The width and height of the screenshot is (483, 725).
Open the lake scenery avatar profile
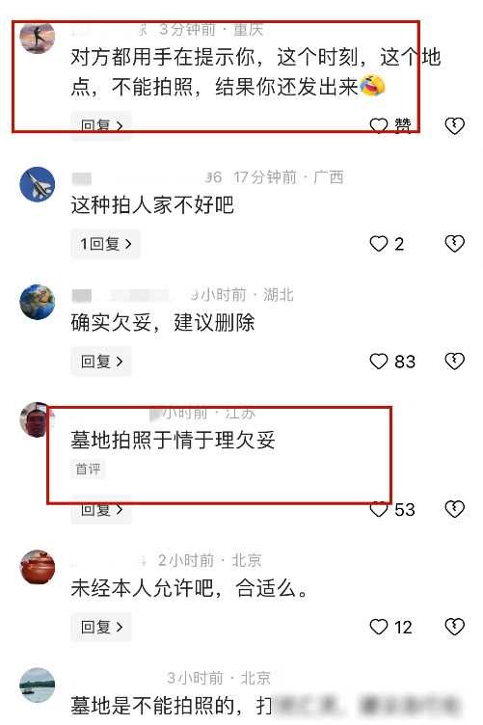pyautogui.click(x=38, y=685)
